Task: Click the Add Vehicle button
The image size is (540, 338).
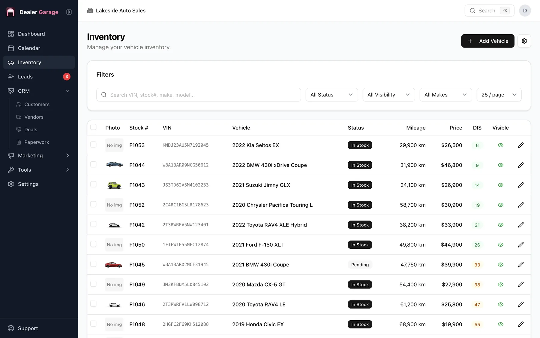Action: point(488,41)
